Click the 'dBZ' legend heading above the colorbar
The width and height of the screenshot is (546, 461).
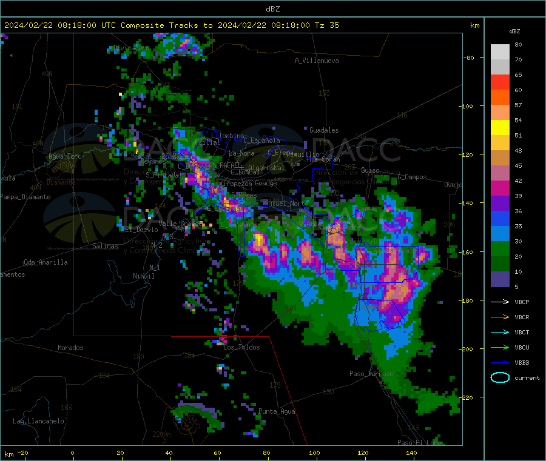click(514, 32)
